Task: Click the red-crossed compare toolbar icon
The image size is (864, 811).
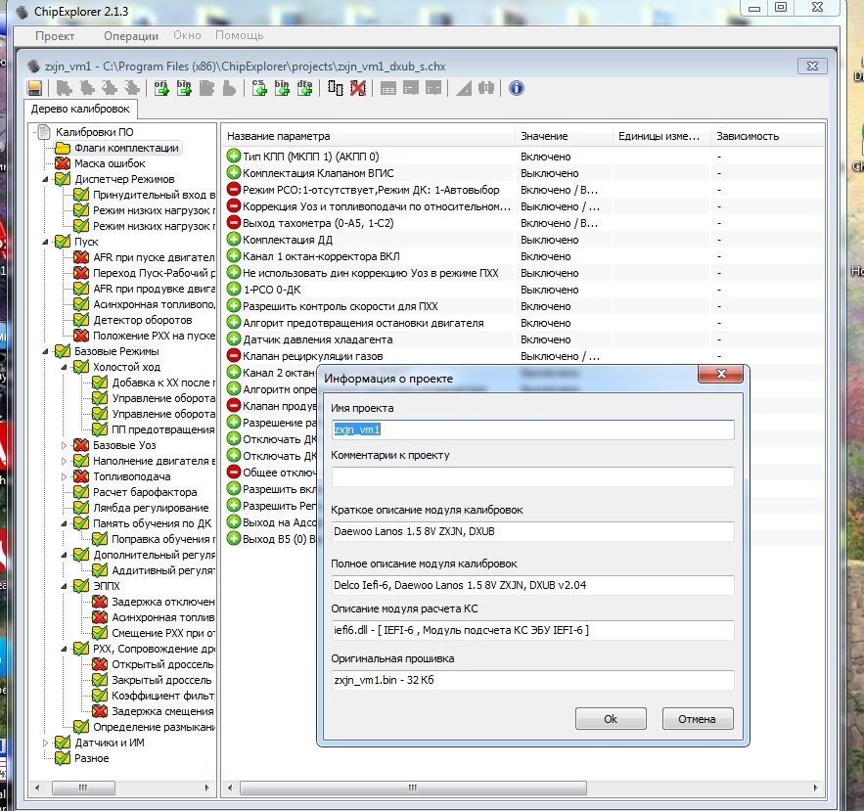Action: tap(358, 88)
